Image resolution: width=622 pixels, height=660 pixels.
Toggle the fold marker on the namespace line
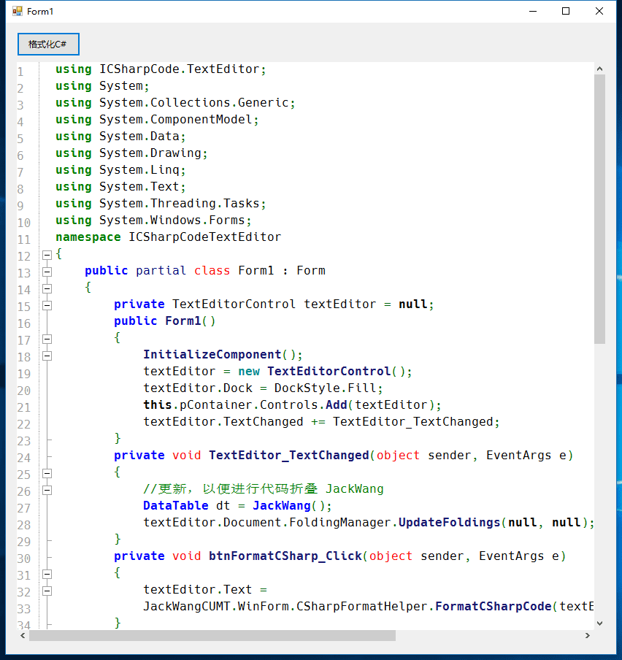click(x=46, y=254)
